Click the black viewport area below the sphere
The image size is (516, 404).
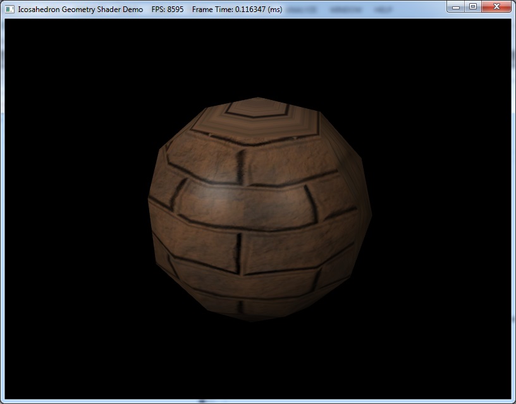pos(258,361)
